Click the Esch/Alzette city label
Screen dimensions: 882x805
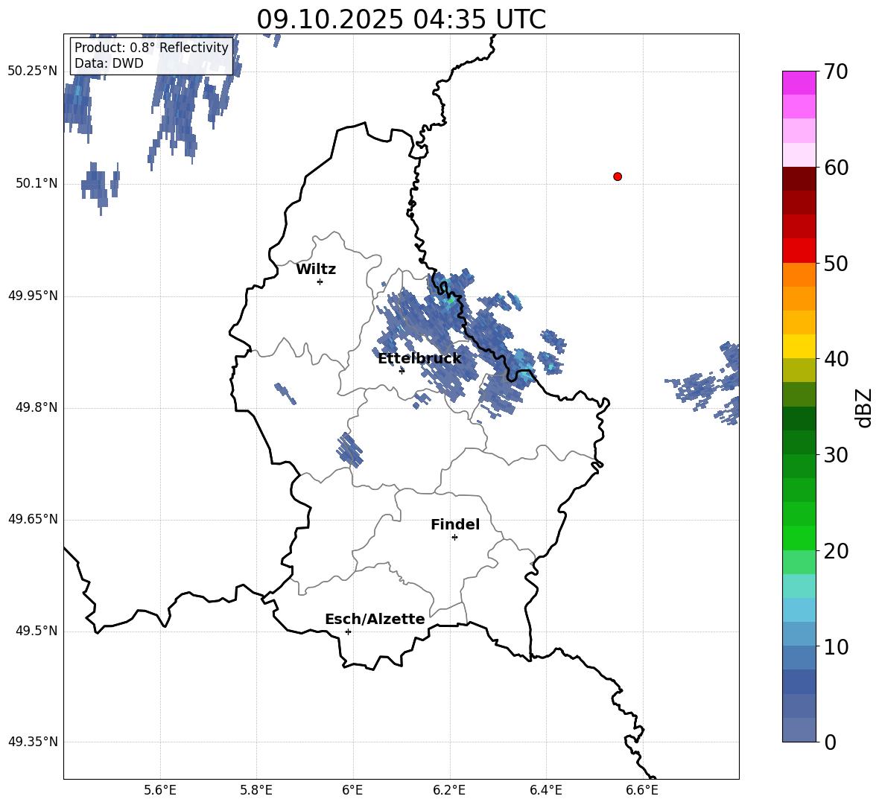(375, 619)
